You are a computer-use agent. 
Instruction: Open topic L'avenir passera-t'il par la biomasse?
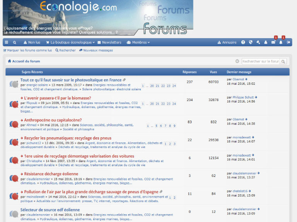(x=58, y=98)
